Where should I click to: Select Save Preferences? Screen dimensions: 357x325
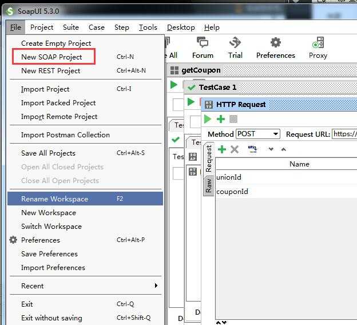(x=85, y=253)
